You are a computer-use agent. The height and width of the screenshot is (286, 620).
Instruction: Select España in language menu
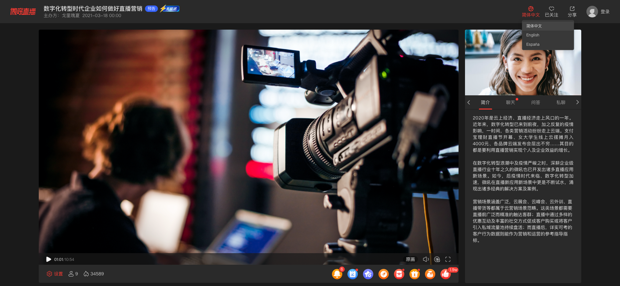tap(548, 44)
